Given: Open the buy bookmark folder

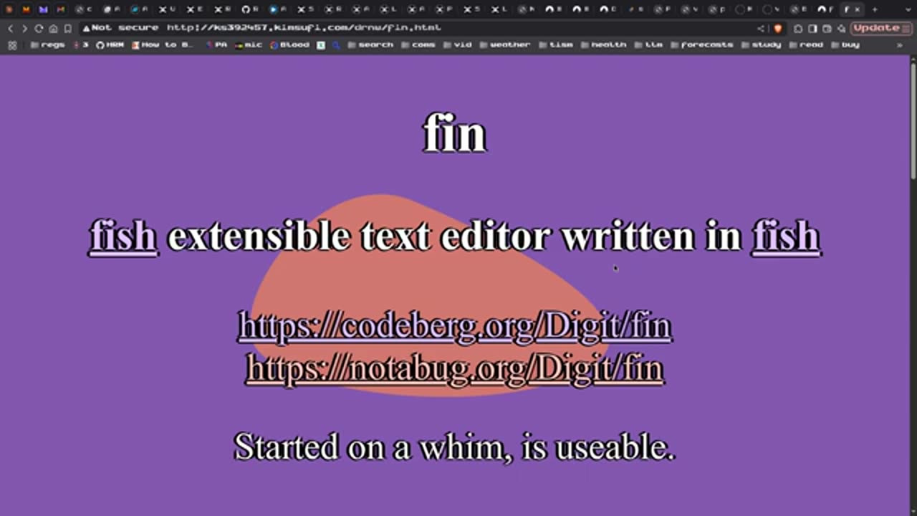Looking at the screenshot, I should pyautogui.click(x=845, y=44).
